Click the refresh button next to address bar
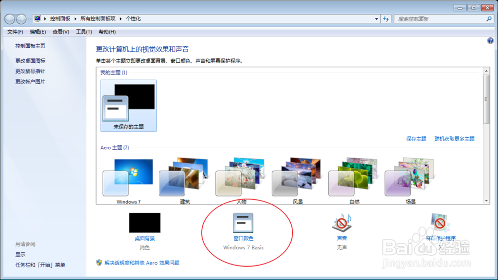498x280 pixels. (386, 19)
